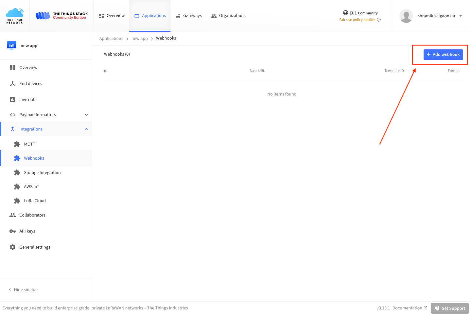The image size is (471, 315).
Task: Click the new app application icon in sidebar
Action: 11,45
